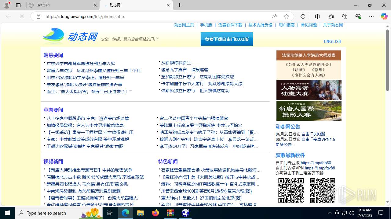391x219 pixels.
Task: Open 常见问题 link
Action: [309, 25]
